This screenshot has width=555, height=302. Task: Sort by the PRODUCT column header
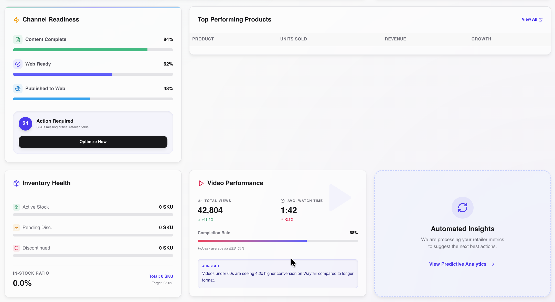pos(203,39)
